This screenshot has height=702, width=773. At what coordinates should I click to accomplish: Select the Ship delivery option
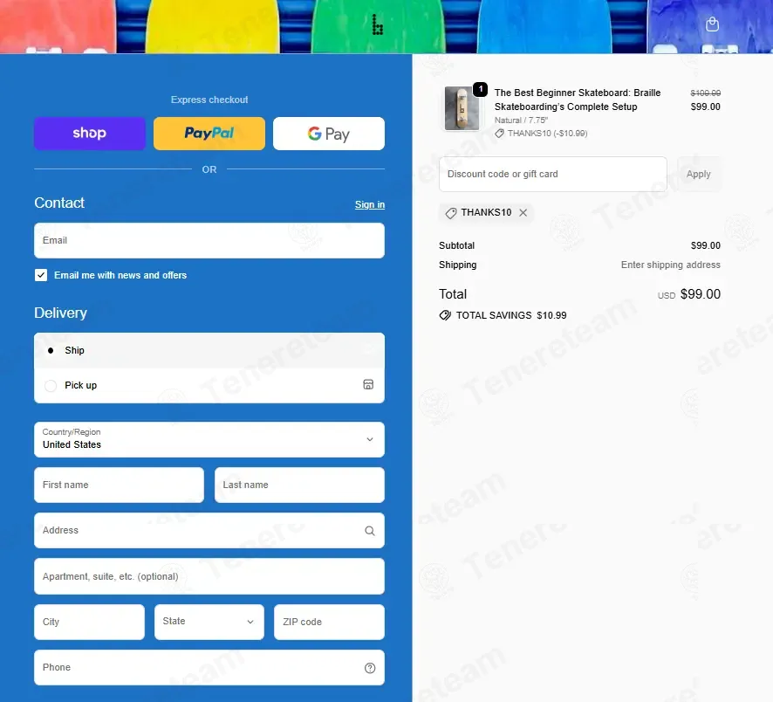[x=209, y=351]
